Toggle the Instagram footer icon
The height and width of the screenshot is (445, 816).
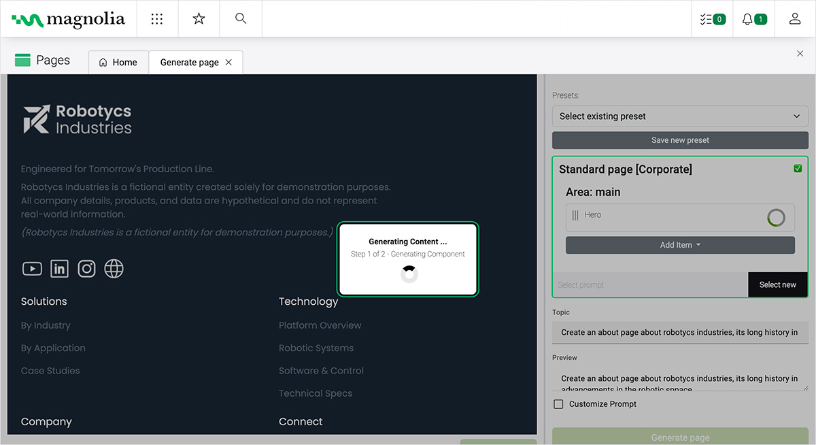pos(86,268)
